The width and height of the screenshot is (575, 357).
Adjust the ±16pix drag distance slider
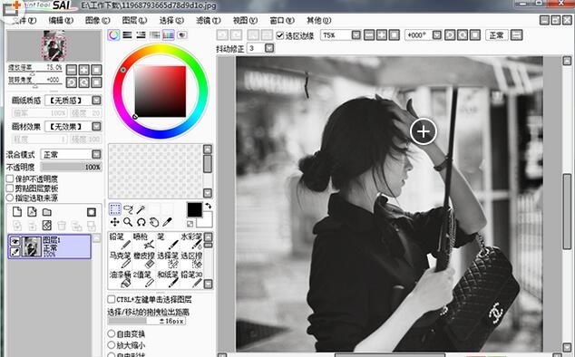coord(146,321)
